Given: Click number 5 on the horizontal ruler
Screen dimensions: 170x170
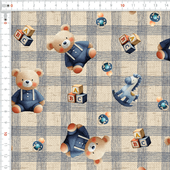Looking at the screenshot, I should pyautogui.click(x=67, y=5).
